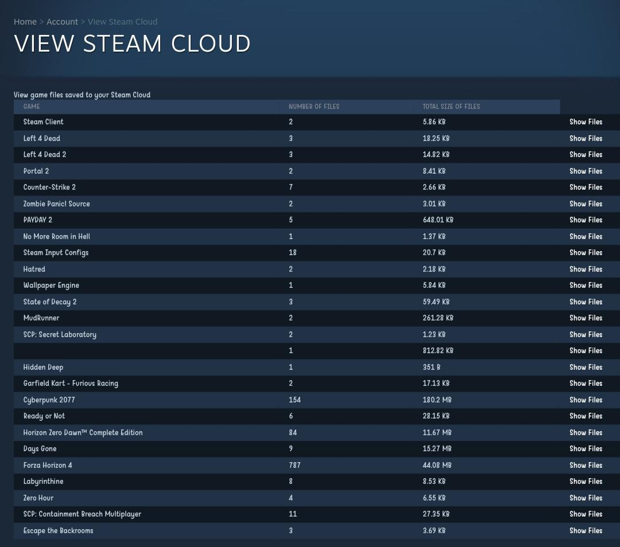Go to the Home breadcrumb link
620x547 pixels.
(25, 22)
